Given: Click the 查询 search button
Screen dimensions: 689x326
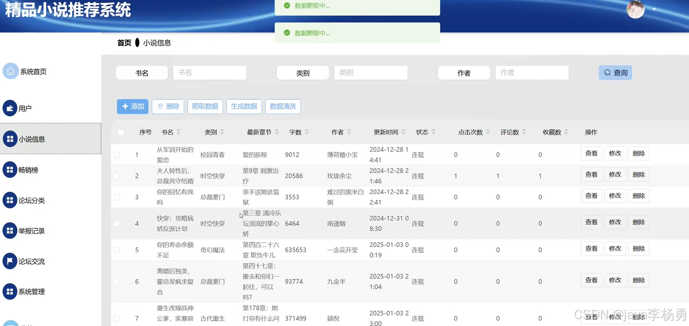Looking at the screenshot, I should click(x=615, y=73).
